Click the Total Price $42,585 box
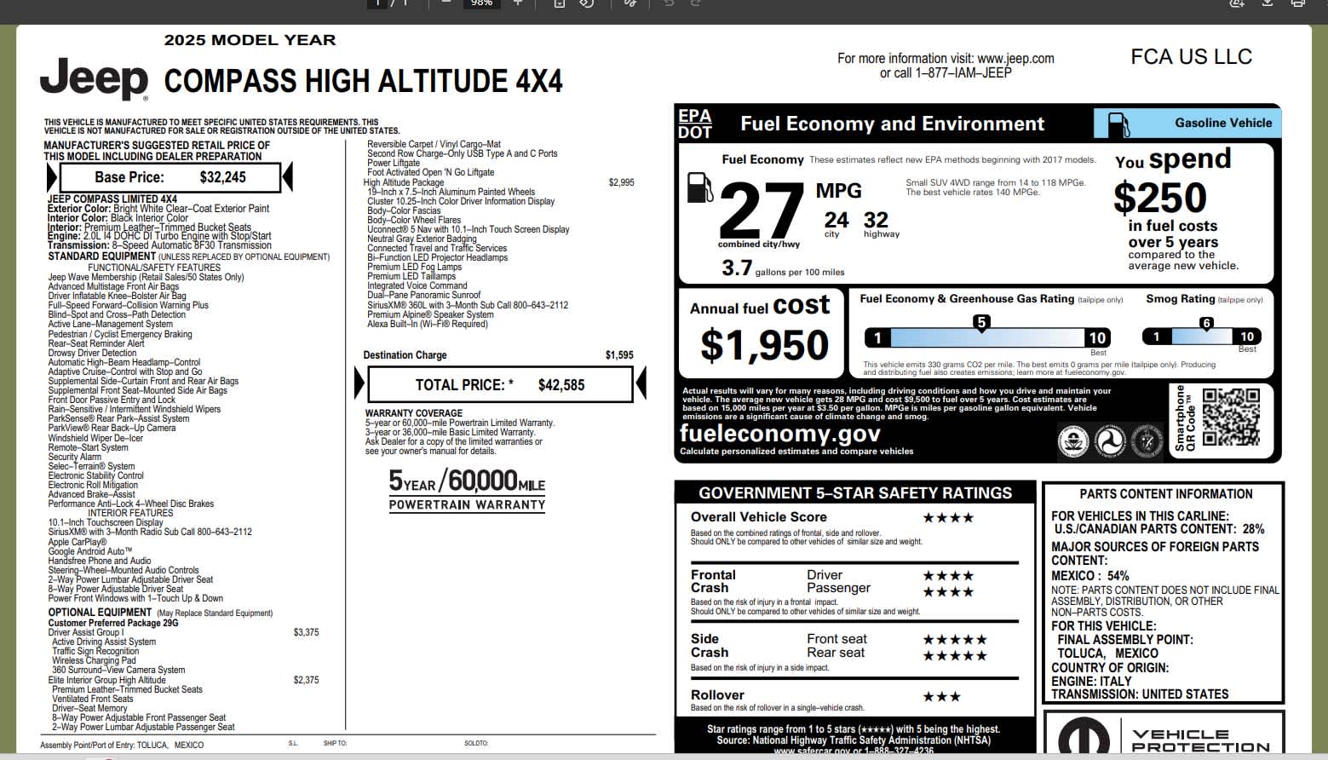The image size is (1328, 760). [500, 385]
